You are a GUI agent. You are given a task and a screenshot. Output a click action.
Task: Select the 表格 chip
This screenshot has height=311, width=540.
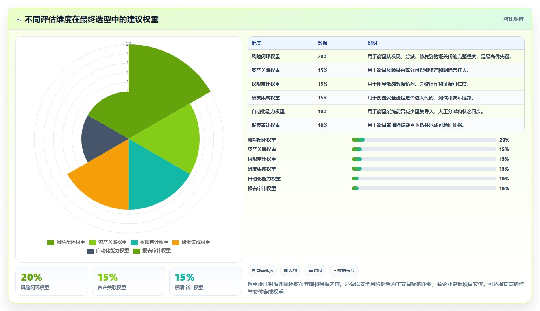(x=290, y=271)
